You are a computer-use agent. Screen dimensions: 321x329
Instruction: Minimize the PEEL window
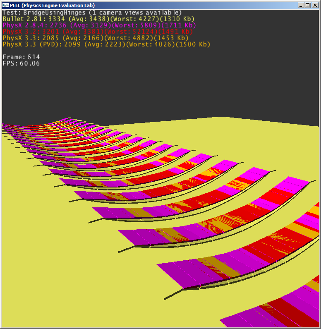[301, 5]
